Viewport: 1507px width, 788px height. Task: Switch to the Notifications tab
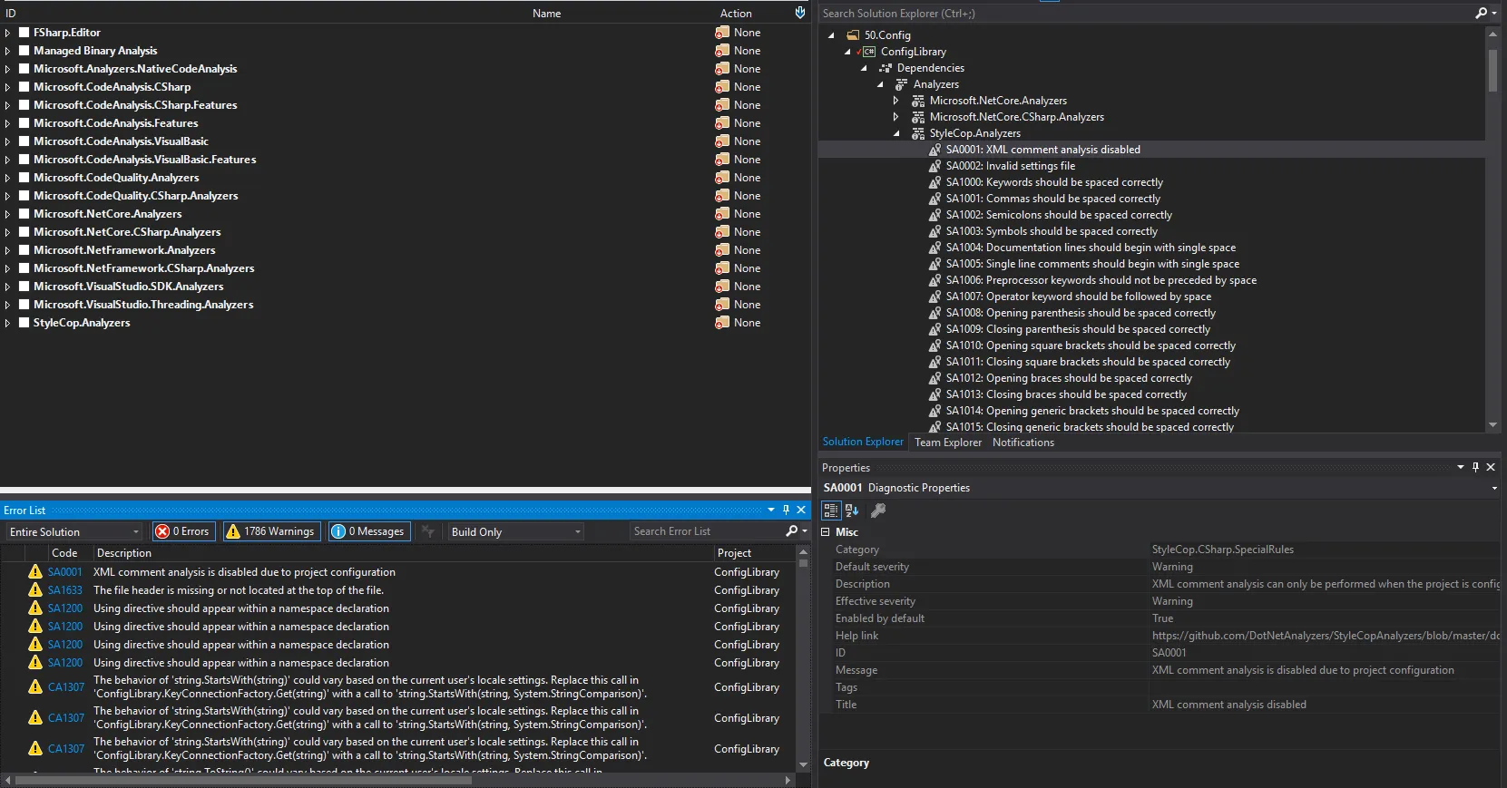point(1023,443)
